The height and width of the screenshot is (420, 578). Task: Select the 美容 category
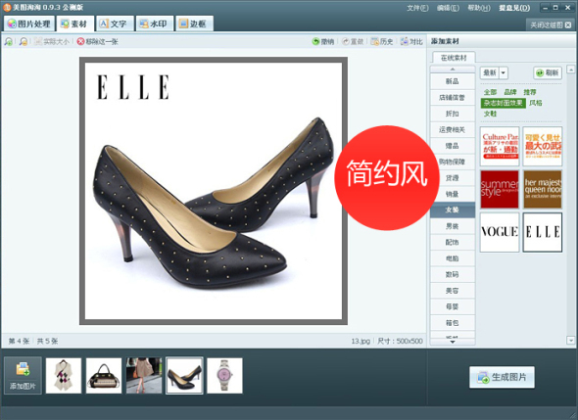pyautogui.click(x=453, y=291)
